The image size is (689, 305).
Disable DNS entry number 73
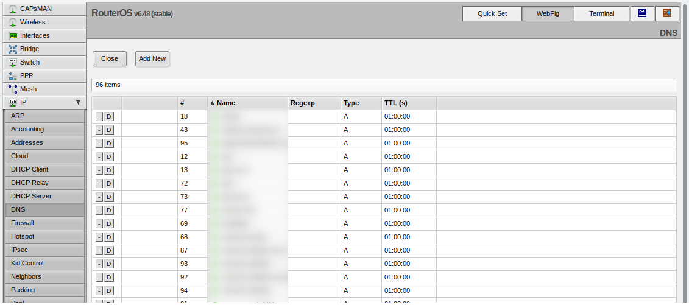pyautogui.click(x=109, y=197)
